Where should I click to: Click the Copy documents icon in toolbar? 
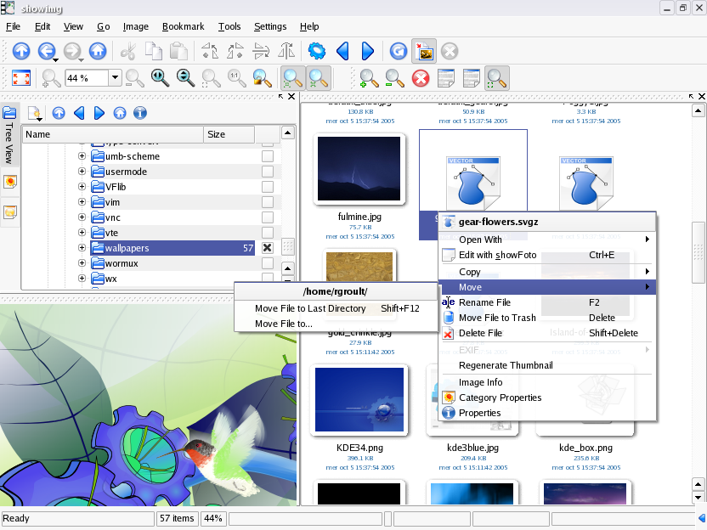[154, 51]
